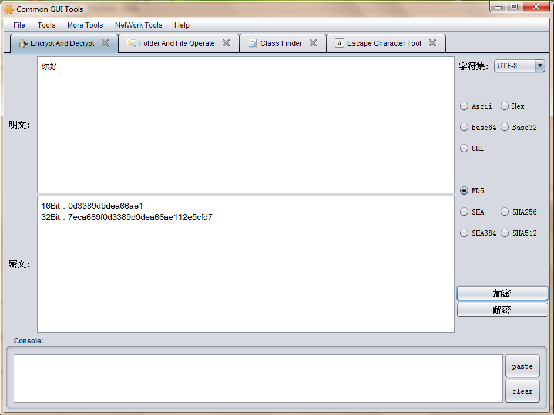Open the Tools menu
This screenshot has height=415, width=554.
(x=46, y=25)
